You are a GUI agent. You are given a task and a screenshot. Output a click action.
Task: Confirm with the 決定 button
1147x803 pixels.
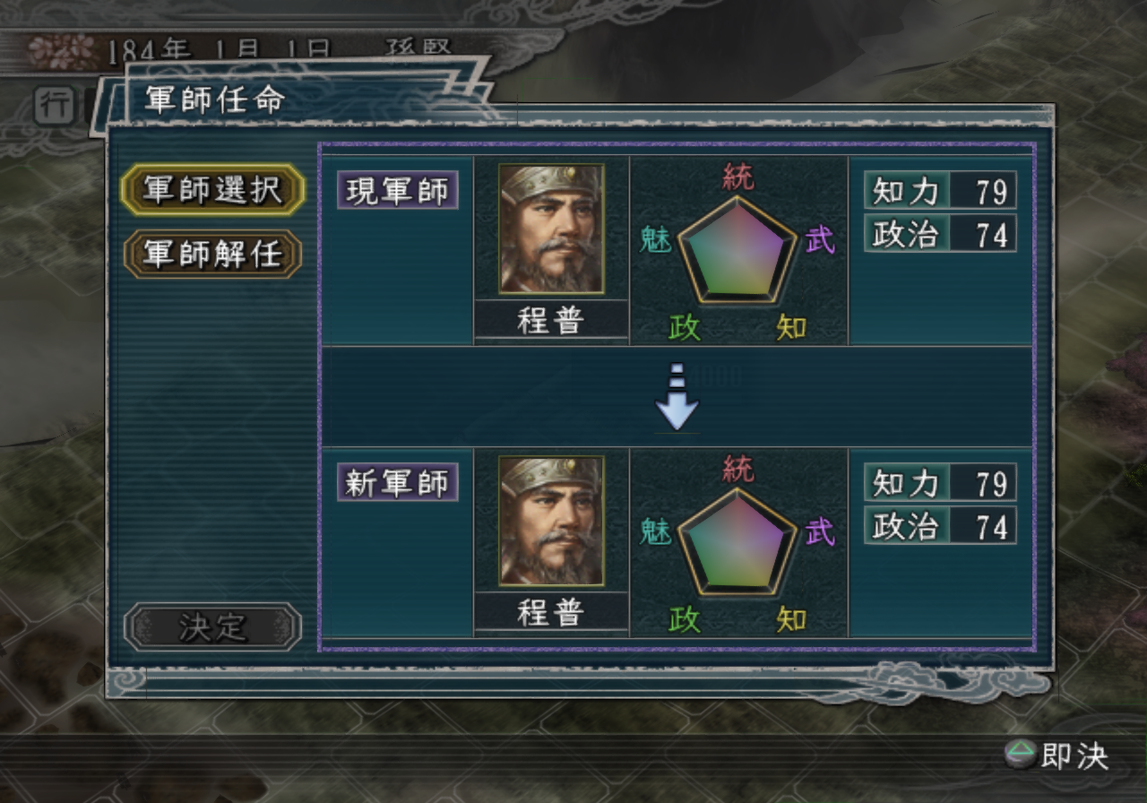tap(212, 627)
